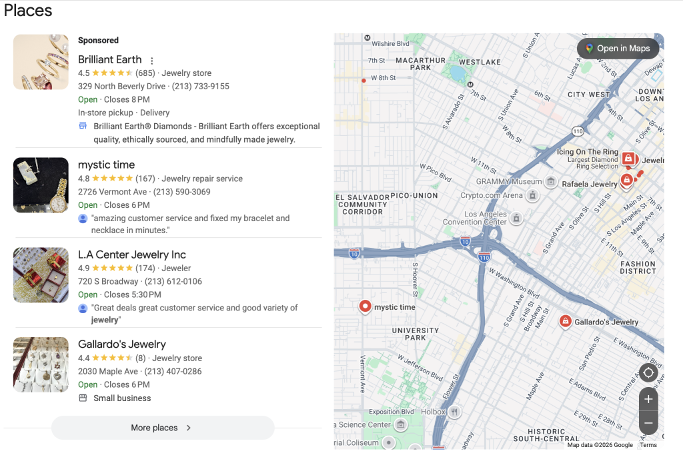The height and width of the screenshot is (463, 683).
Task: Click the Icing On The Ring shopping-bag pin
Action: 630,159
